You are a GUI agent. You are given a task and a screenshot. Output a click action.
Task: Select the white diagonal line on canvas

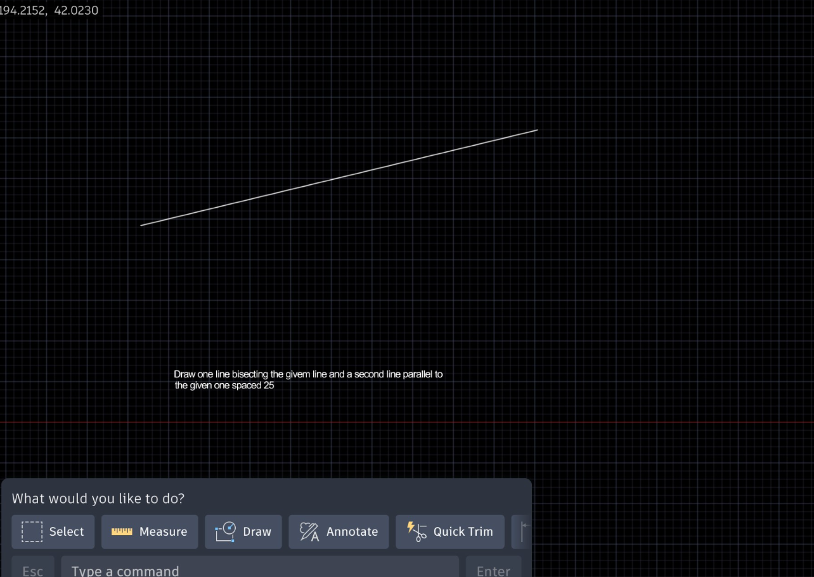point(339,178)
